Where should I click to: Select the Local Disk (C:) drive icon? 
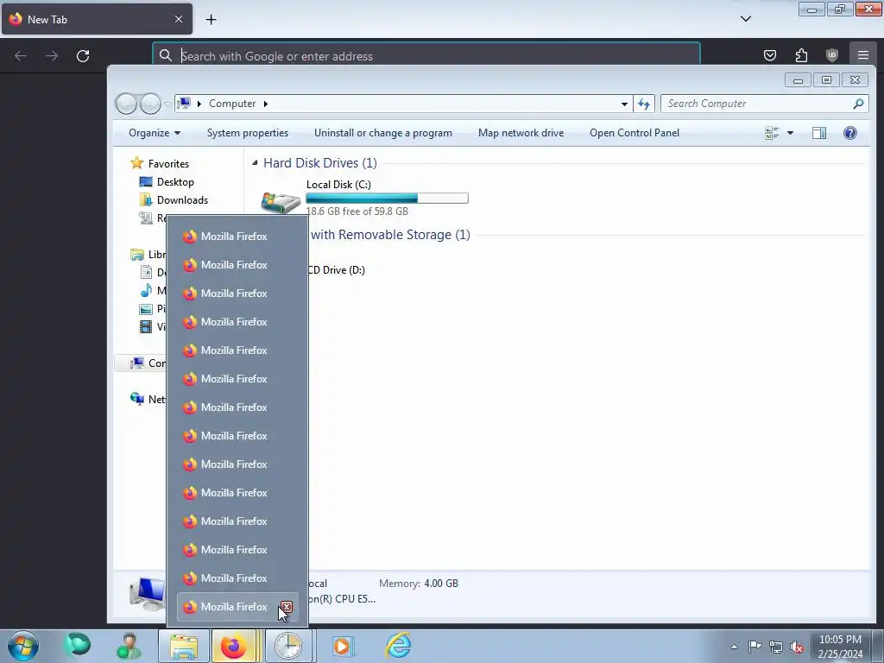(281, 200)
